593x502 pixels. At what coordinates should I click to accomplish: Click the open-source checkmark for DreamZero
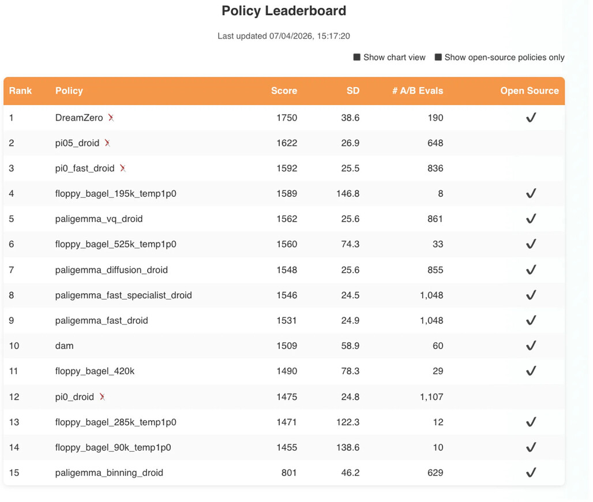(531, 118)
